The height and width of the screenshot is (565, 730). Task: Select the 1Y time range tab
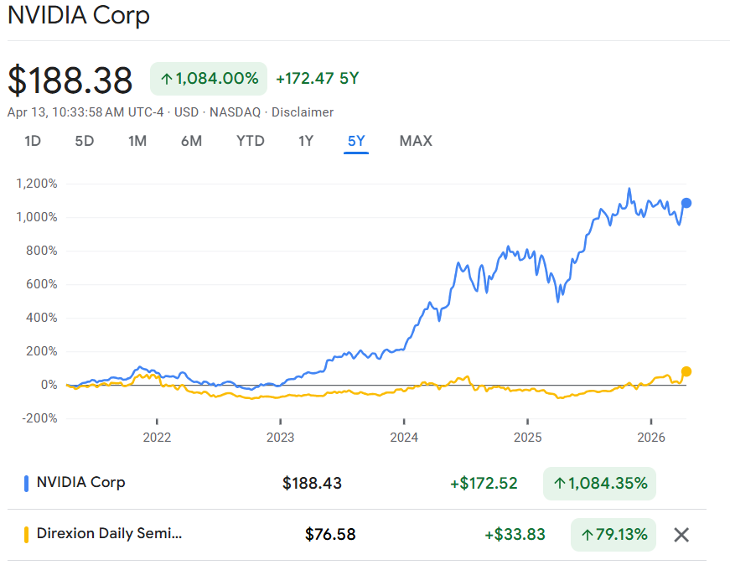[x=306, y=141]
